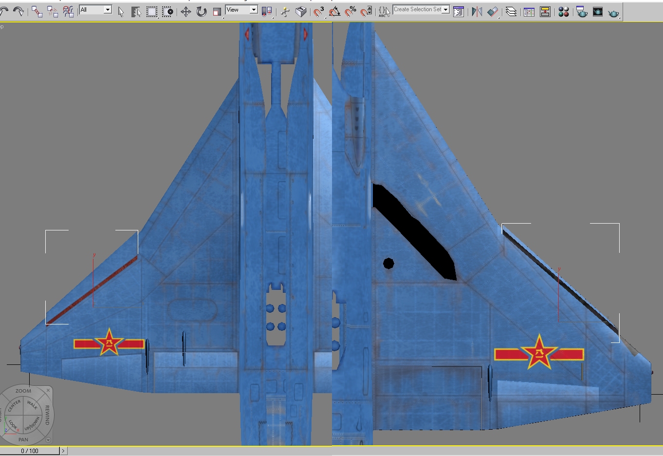This screenshot has height=456, width=663.
Task: Select the Move tool
Action: point(185,12)
